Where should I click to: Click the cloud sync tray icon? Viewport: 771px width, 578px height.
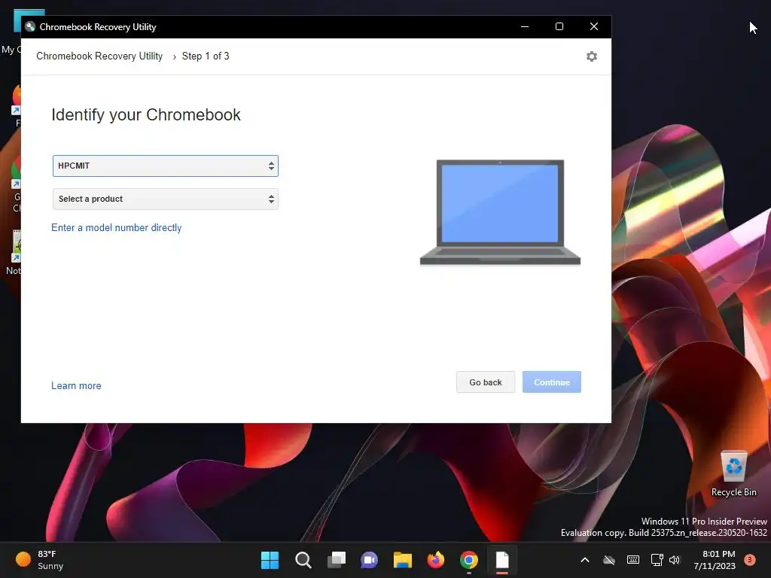(609, 560)
